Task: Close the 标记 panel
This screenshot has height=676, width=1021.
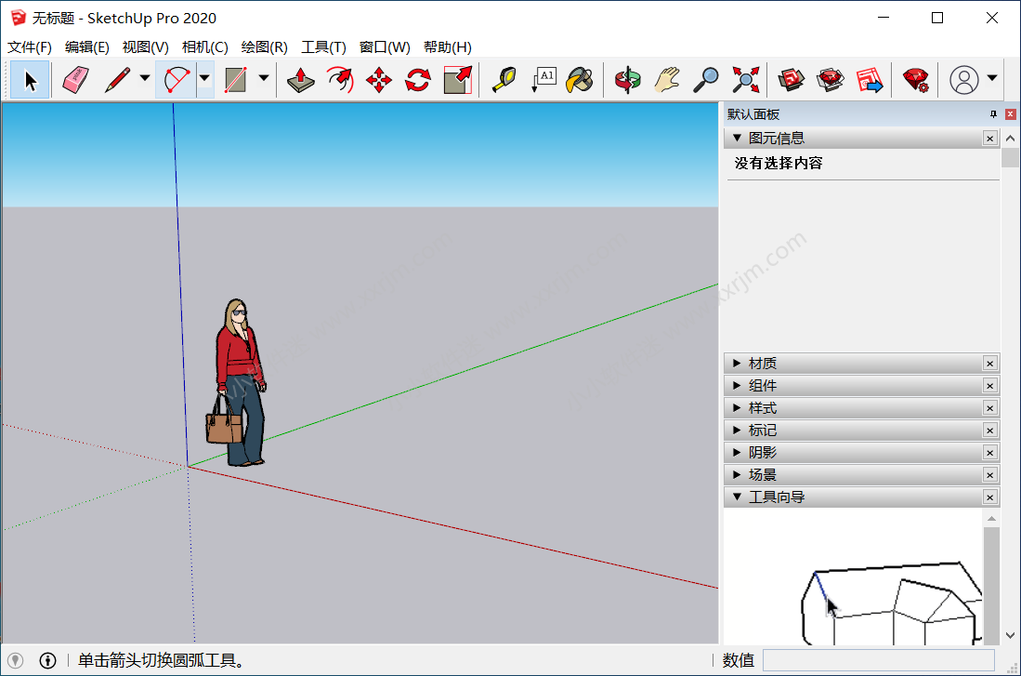Action: tap(989, 431)
